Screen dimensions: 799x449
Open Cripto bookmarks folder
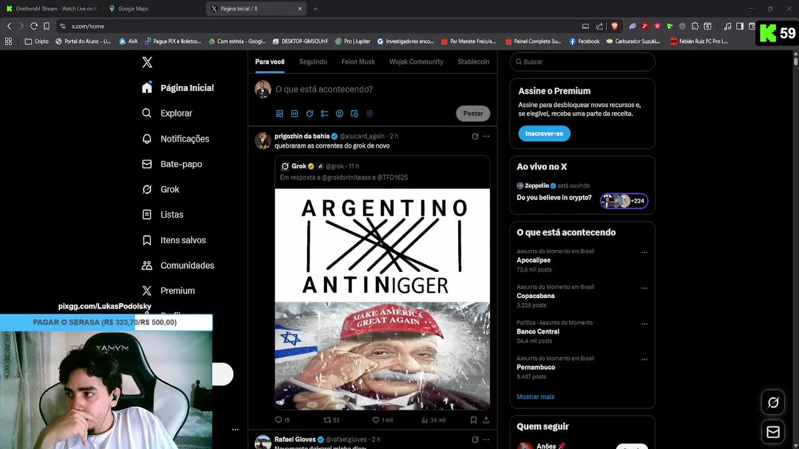[x=36, y=41]
